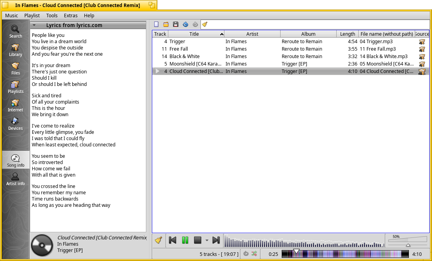
Task: Click the Artist column header
Action: coord(252,34)
